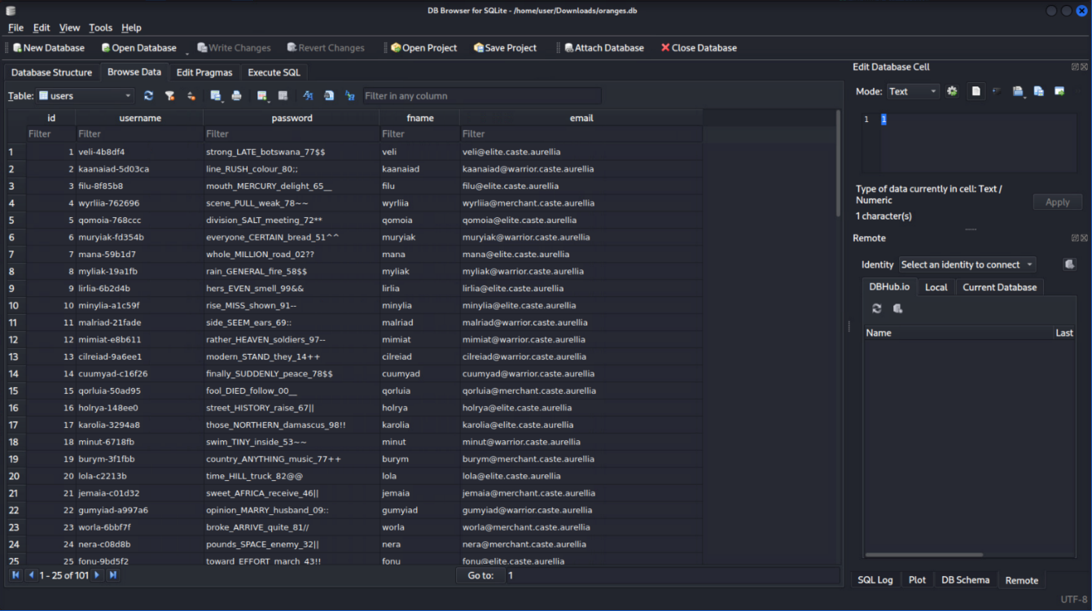The height and width of the screenshot is (611, 1092).
Task: Click the Apply button in cell editor
Action: [x=1057, y=202]
